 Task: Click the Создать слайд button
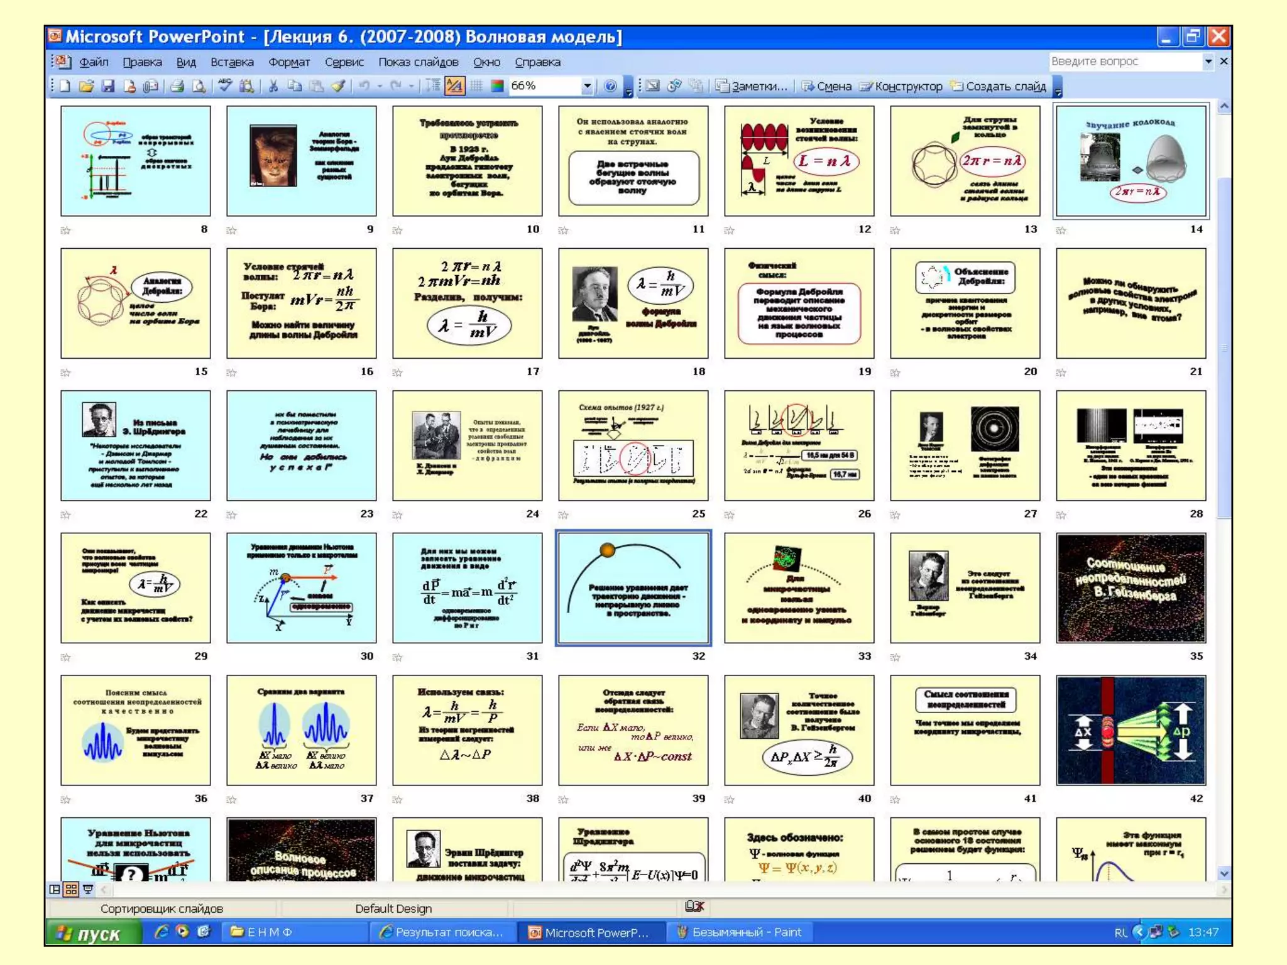999,86
